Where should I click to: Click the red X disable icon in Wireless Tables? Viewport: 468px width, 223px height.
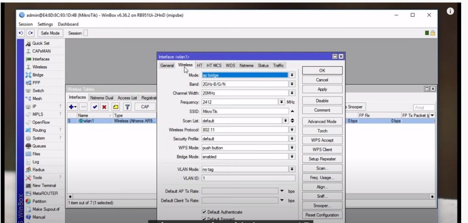pos(104,107)
